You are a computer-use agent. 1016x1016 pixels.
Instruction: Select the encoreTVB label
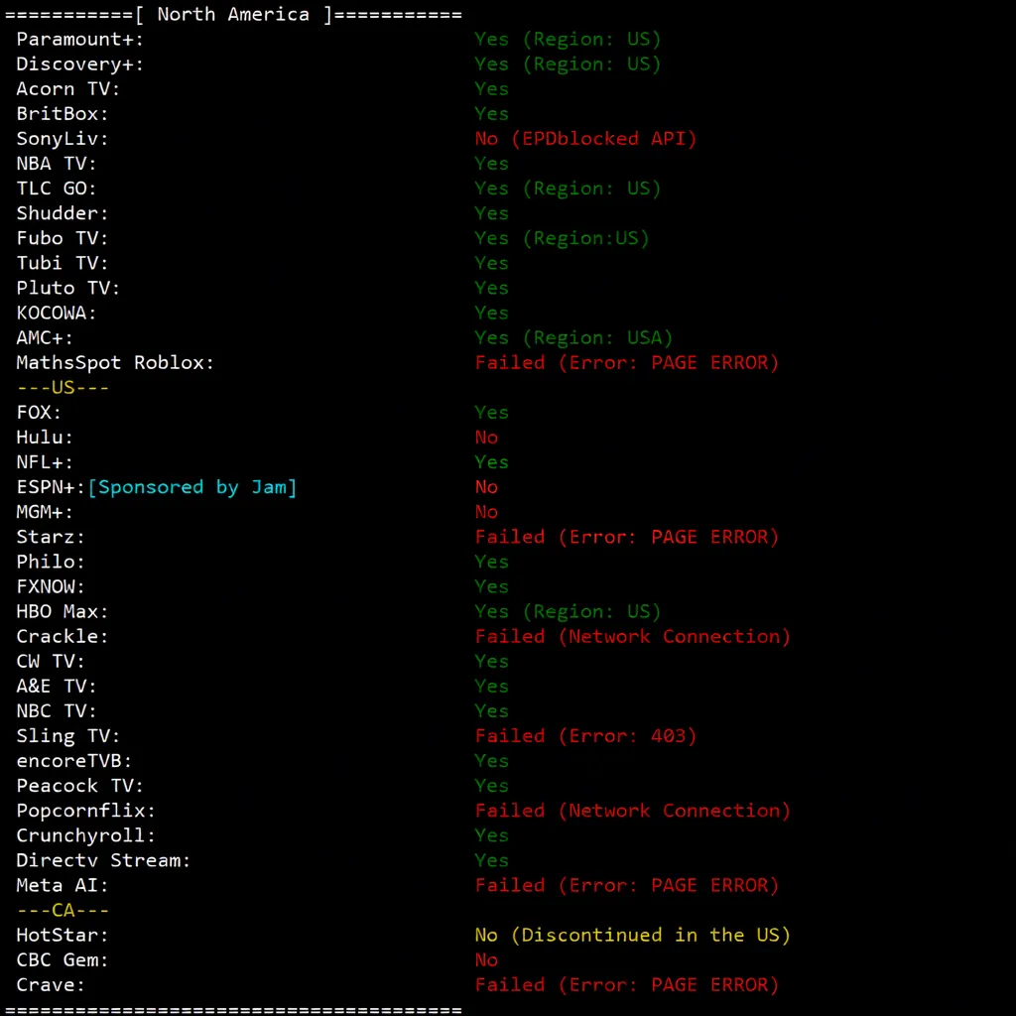(73, 761)
